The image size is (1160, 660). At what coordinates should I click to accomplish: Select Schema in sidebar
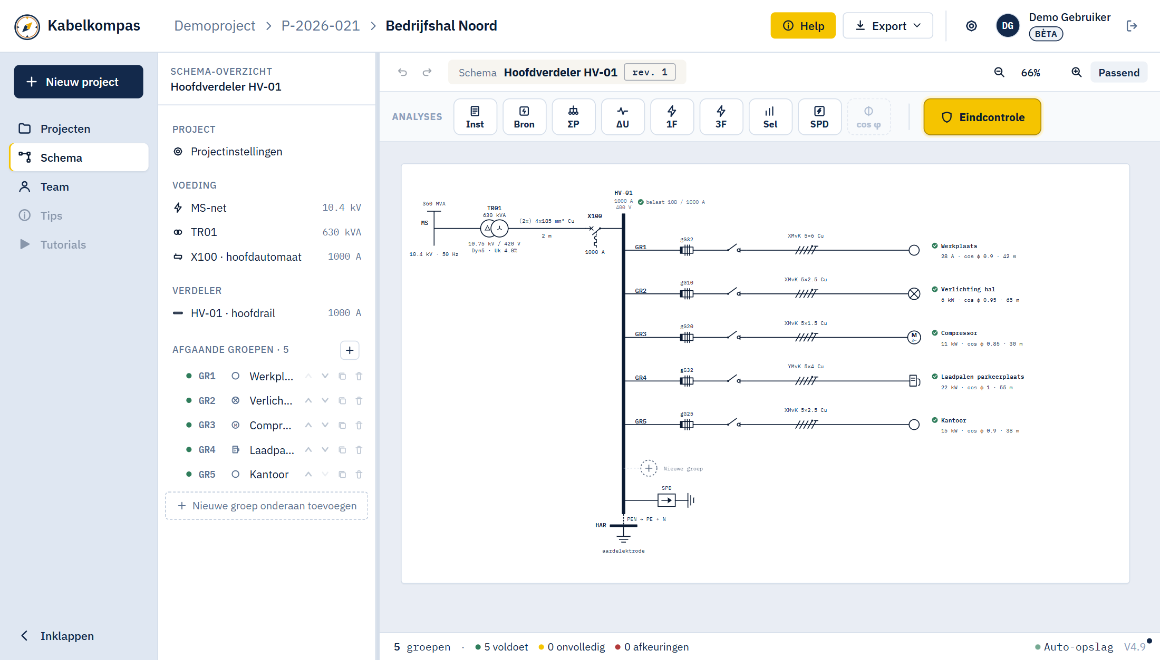coord(79,157)
